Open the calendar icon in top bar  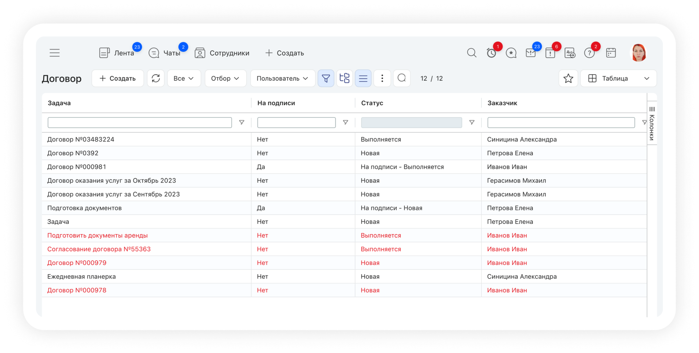pos(610,53)
